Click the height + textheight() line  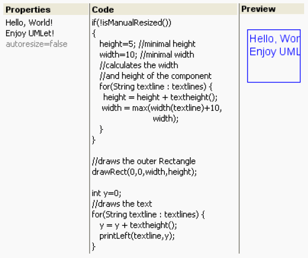pyautogui.click(x=160, y=97)
